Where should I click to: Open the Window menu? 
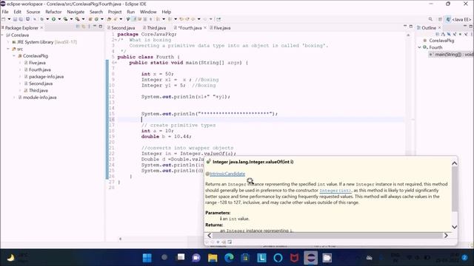click(148, 12)
